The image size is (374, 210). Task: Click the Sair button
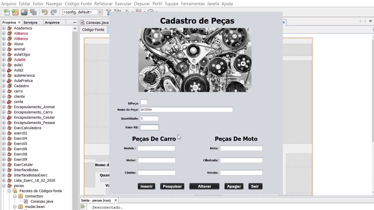(x=255, y=186)
